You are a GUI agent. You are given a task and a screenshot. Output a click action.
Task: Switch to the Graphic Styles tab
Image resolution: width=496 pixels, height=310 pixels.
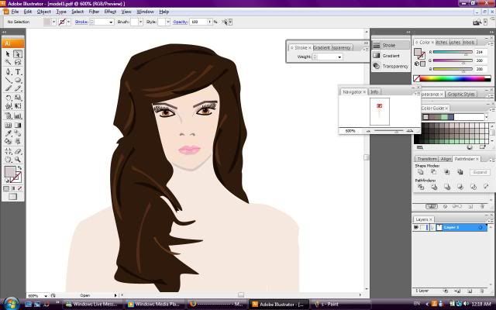tap(460, 94)
